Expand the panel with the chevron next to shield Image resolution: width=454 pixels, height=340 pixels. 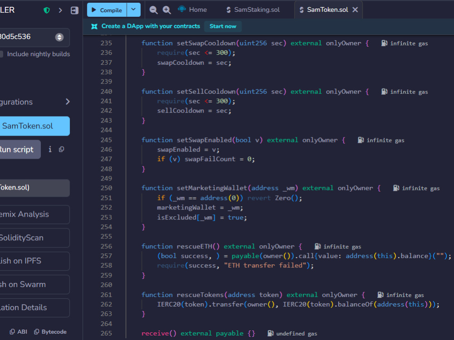click(60, 10)
